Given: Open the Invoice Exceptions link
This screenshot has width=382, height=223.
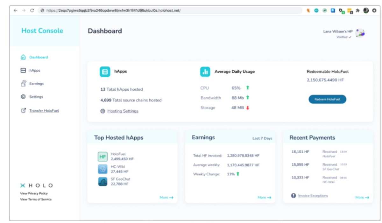Looking at the screenshot, I should click(313, 196).
